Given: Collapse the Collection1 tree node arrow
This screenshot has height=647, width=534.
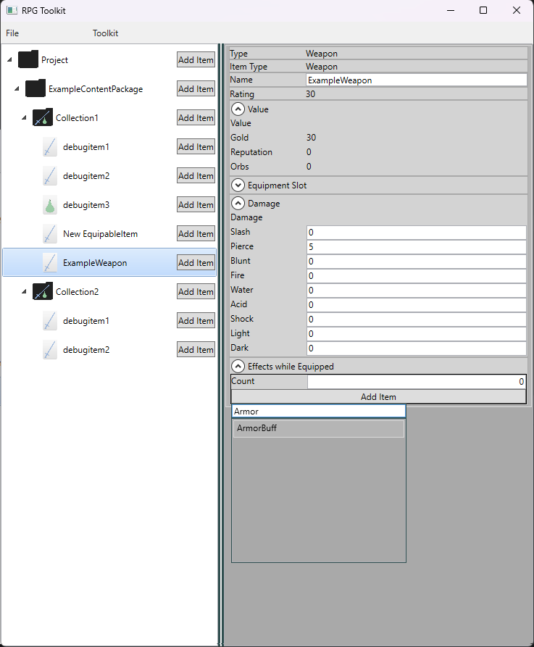Looking at the screenshot, I should [24, 118].
